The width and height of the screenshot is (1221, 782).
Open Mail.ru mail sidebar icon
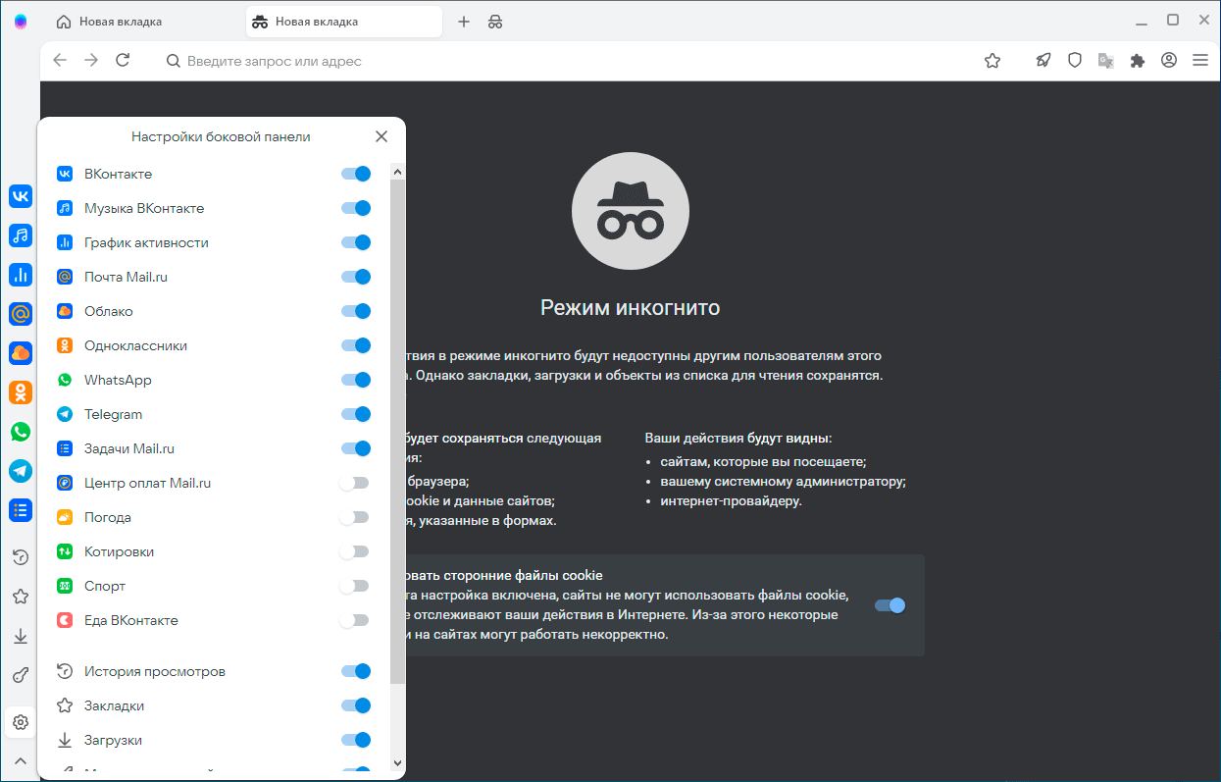(21, 314)
